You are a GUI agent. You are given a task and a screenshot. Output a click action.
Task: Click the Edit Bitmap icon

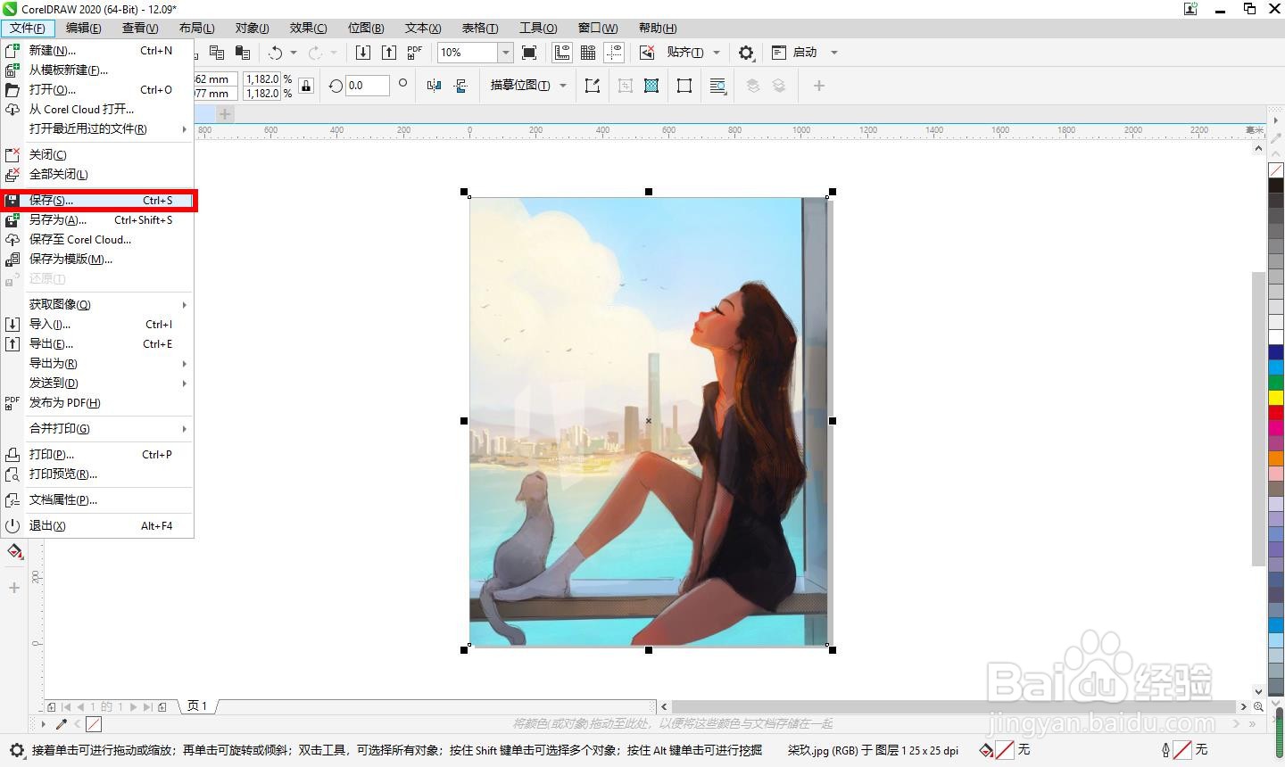click(592, 86)
